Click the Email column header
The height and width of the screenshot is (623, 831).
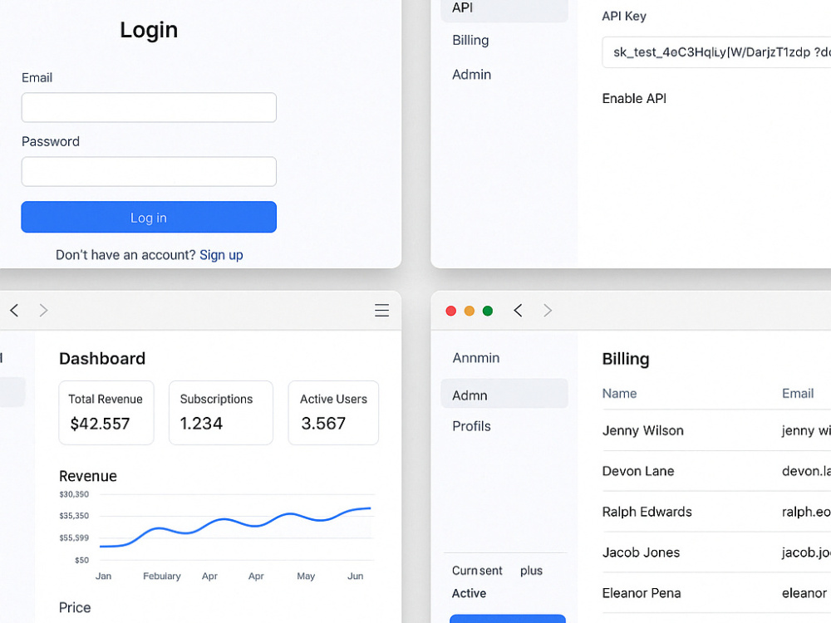coord(798,394)
